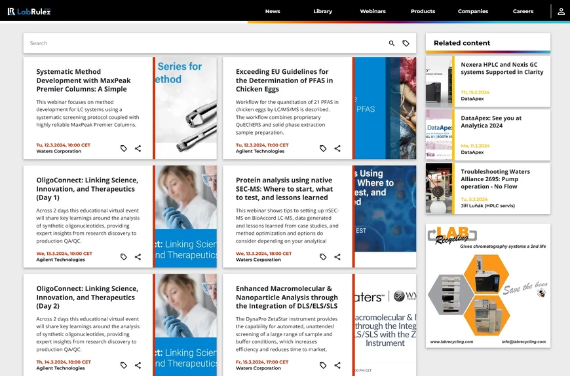
Task: Click the OligoConnect Day 1 thumbnail image
Action: click(x=186, y=216)
